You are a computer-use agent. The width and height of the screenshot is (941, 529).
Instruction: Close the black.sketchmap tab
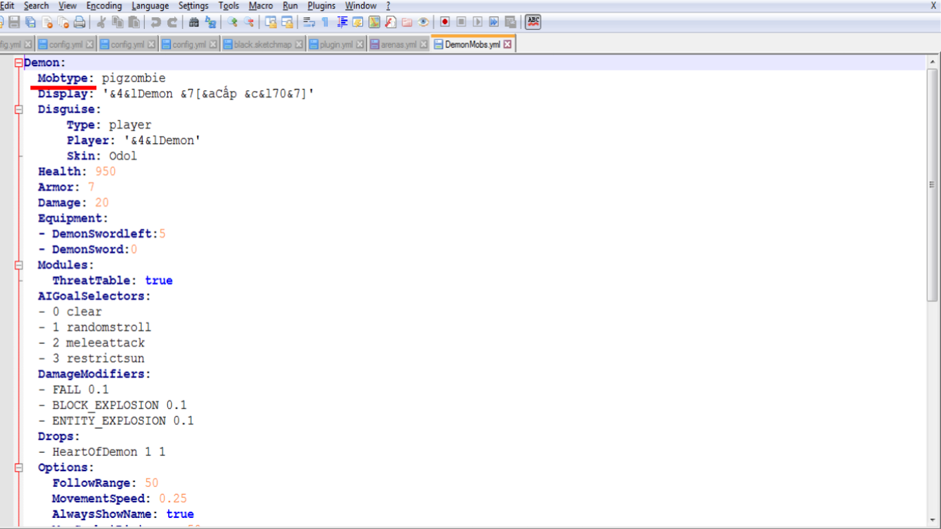[299, 45]
